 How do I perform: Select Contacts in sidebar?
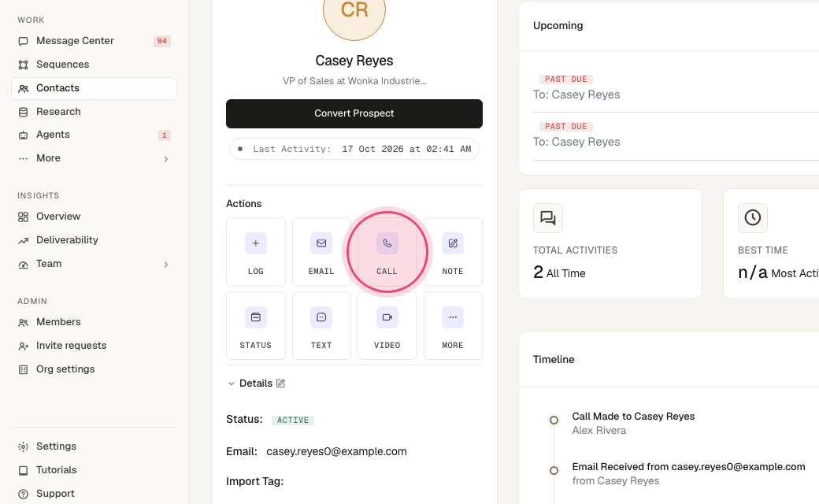tap(94, 88)
